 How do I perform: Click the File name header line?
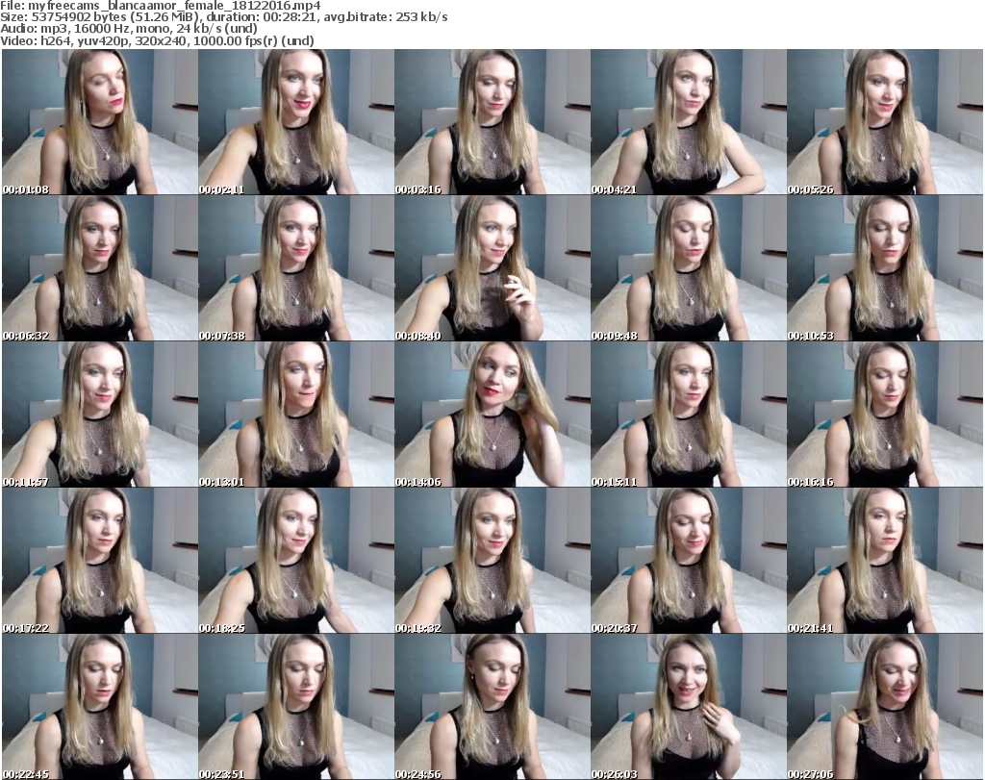click(x=161, y=6)
